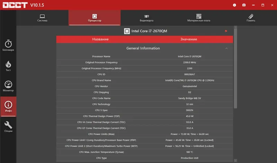Switch to the Память tab
The height and width of the screenshot is (163, 277).
point(251,18)
